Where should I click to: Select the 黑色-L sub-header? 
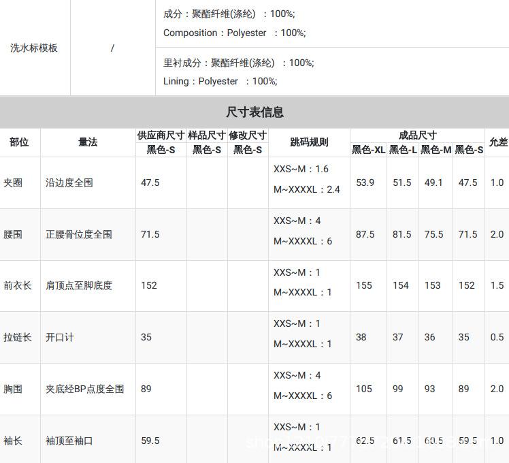point(403,150)
